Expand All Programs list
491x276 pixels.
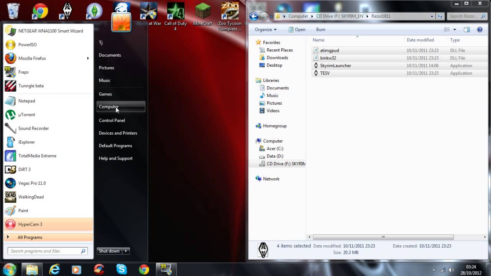pyautogui.click(x=48, y=237)
